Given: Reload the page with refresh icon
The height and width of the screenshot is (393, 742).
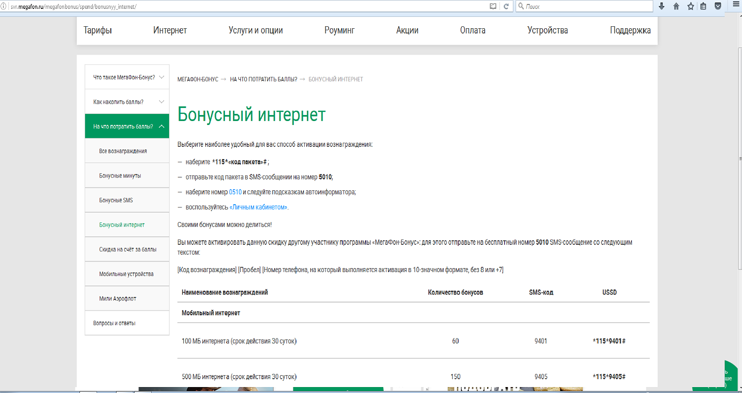Looking at the screenshot, I should [506, 6].
